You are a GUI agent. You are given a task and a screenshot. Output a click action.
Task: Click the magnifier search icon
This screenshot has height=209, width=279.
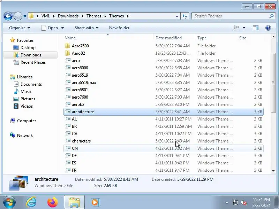coord(271,16)
